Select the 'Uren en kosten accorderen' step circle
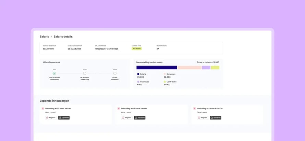Image resolution: width=305 pixels, height=141 pixels. tap(54, 73)
